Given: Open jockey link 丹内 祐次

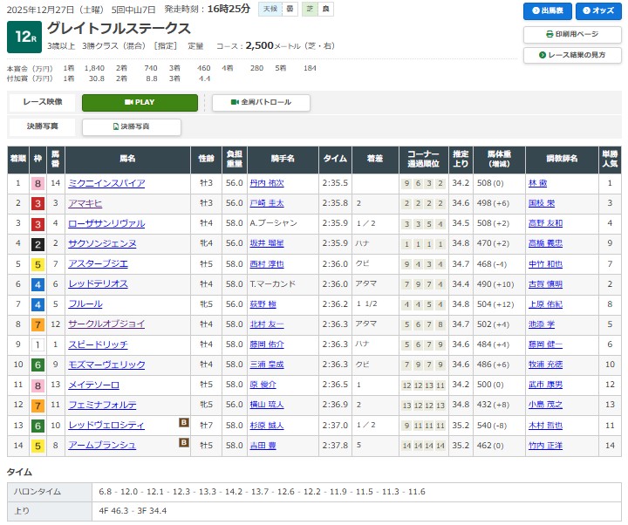Looking at the screenshot, I should (x=266, y=184).
